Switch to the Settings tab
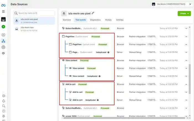This screenshot has width=194, height=121. (120, 20)
